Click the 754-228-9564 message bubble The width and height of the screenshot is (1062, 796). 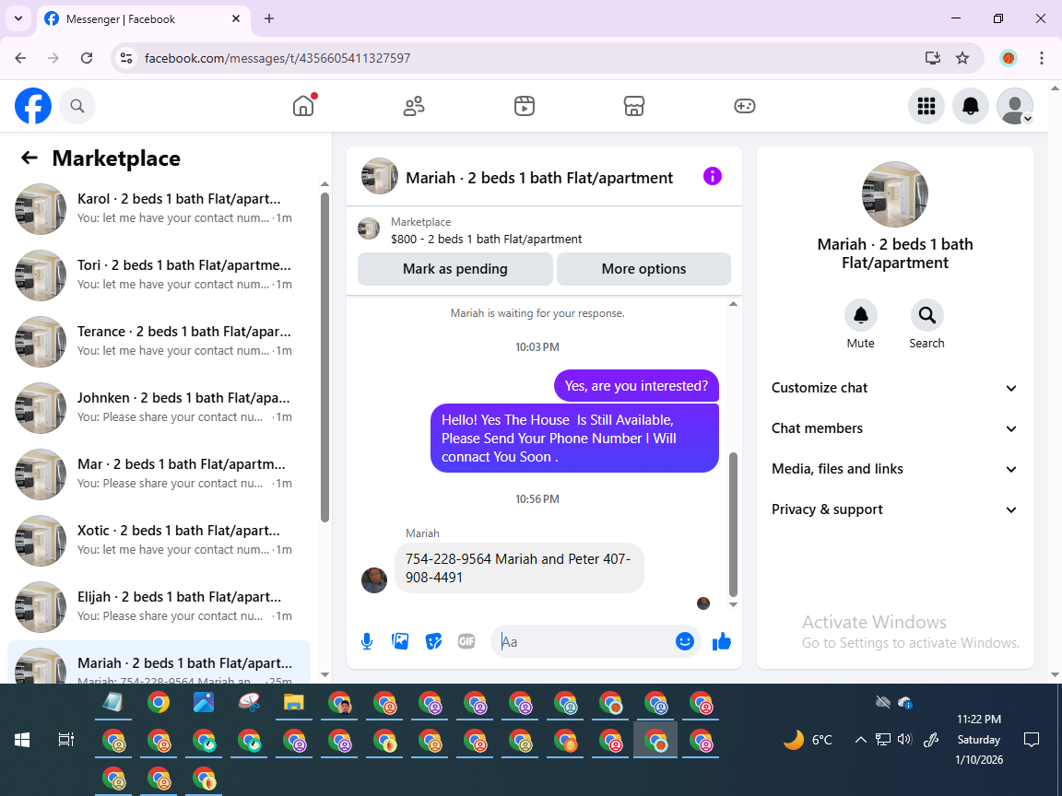(519, 568)
